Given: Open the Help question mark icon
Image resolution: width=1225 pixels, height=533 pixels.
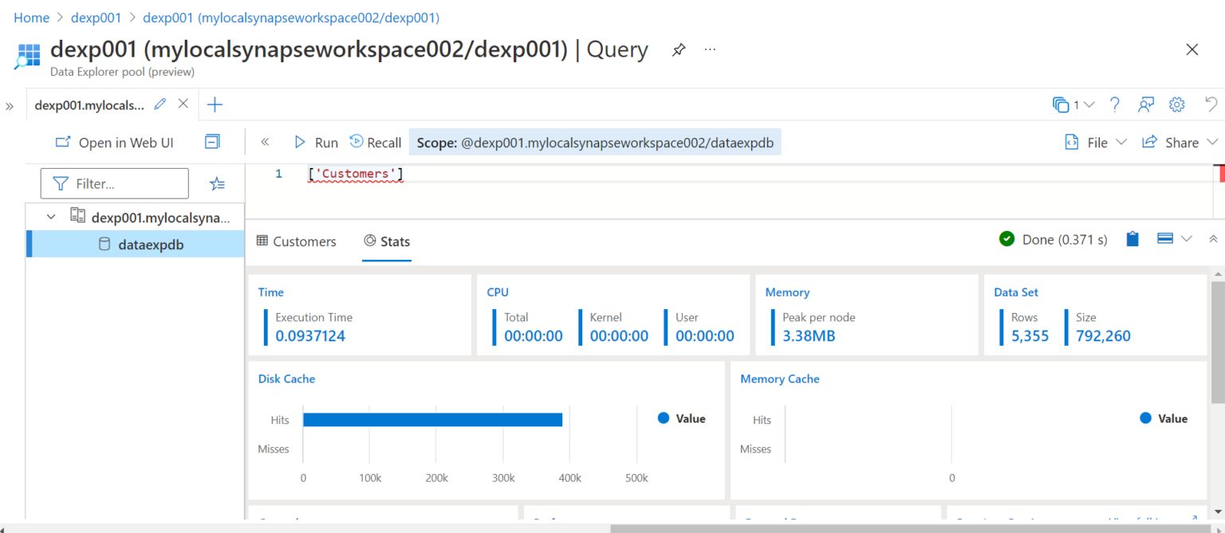Looking at the screenshot, I should pyautogui.click(x=1115, y=104).
